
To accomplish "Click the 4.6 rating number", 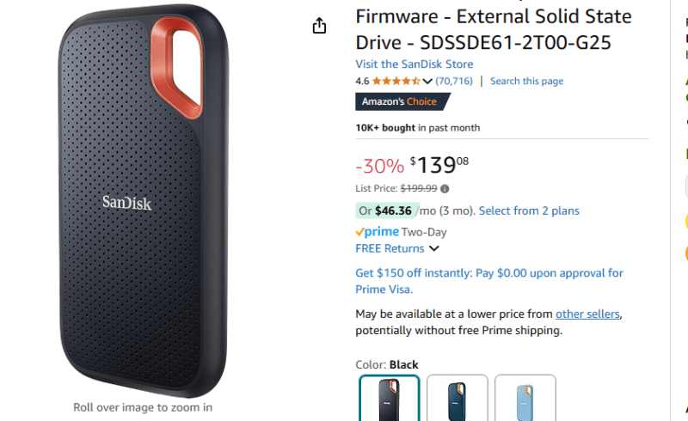I will pyautogui.click(x=362, y=82).
